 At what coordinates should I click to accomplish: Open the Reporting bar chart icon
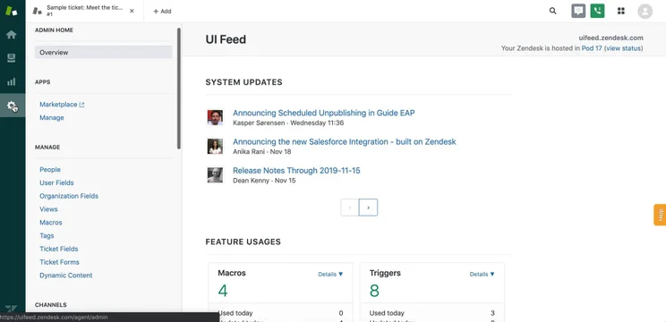[x=12, y=82]
